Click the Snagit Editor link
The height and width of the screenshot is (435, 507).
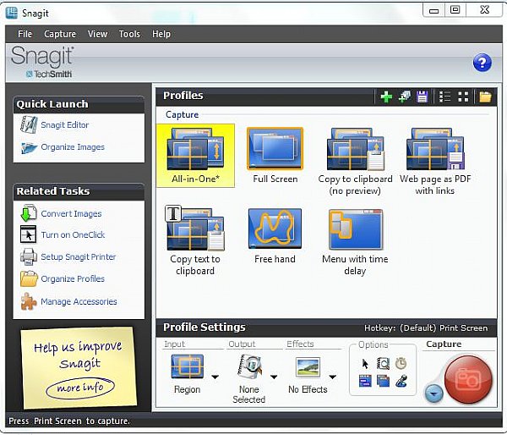pos(65,125)
